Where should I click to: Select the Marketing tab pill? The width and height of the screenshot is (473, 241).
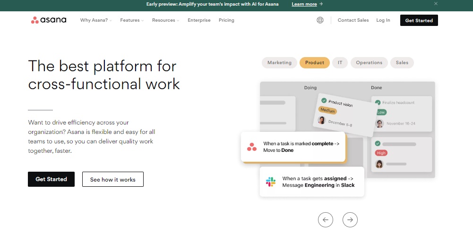tap(279, 63)
